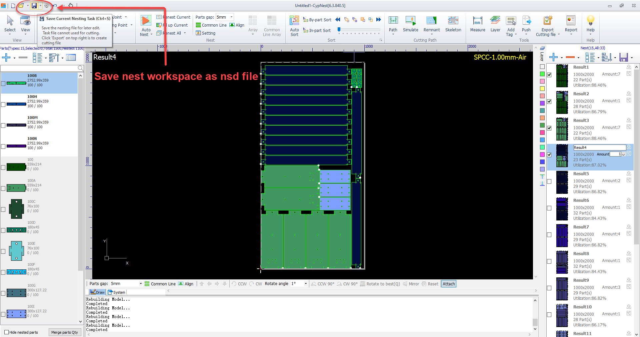Select Result6 nest thumbnail
Screen dimensions: 640x337
coord(562,209)
